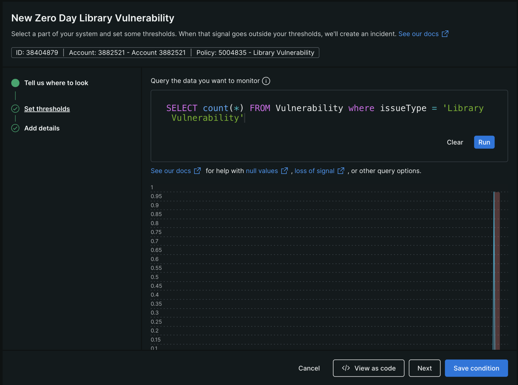Open the external link icon after "See our docs" in the header
This screenshot has height=385, width=518.
(x=445, y=34)
